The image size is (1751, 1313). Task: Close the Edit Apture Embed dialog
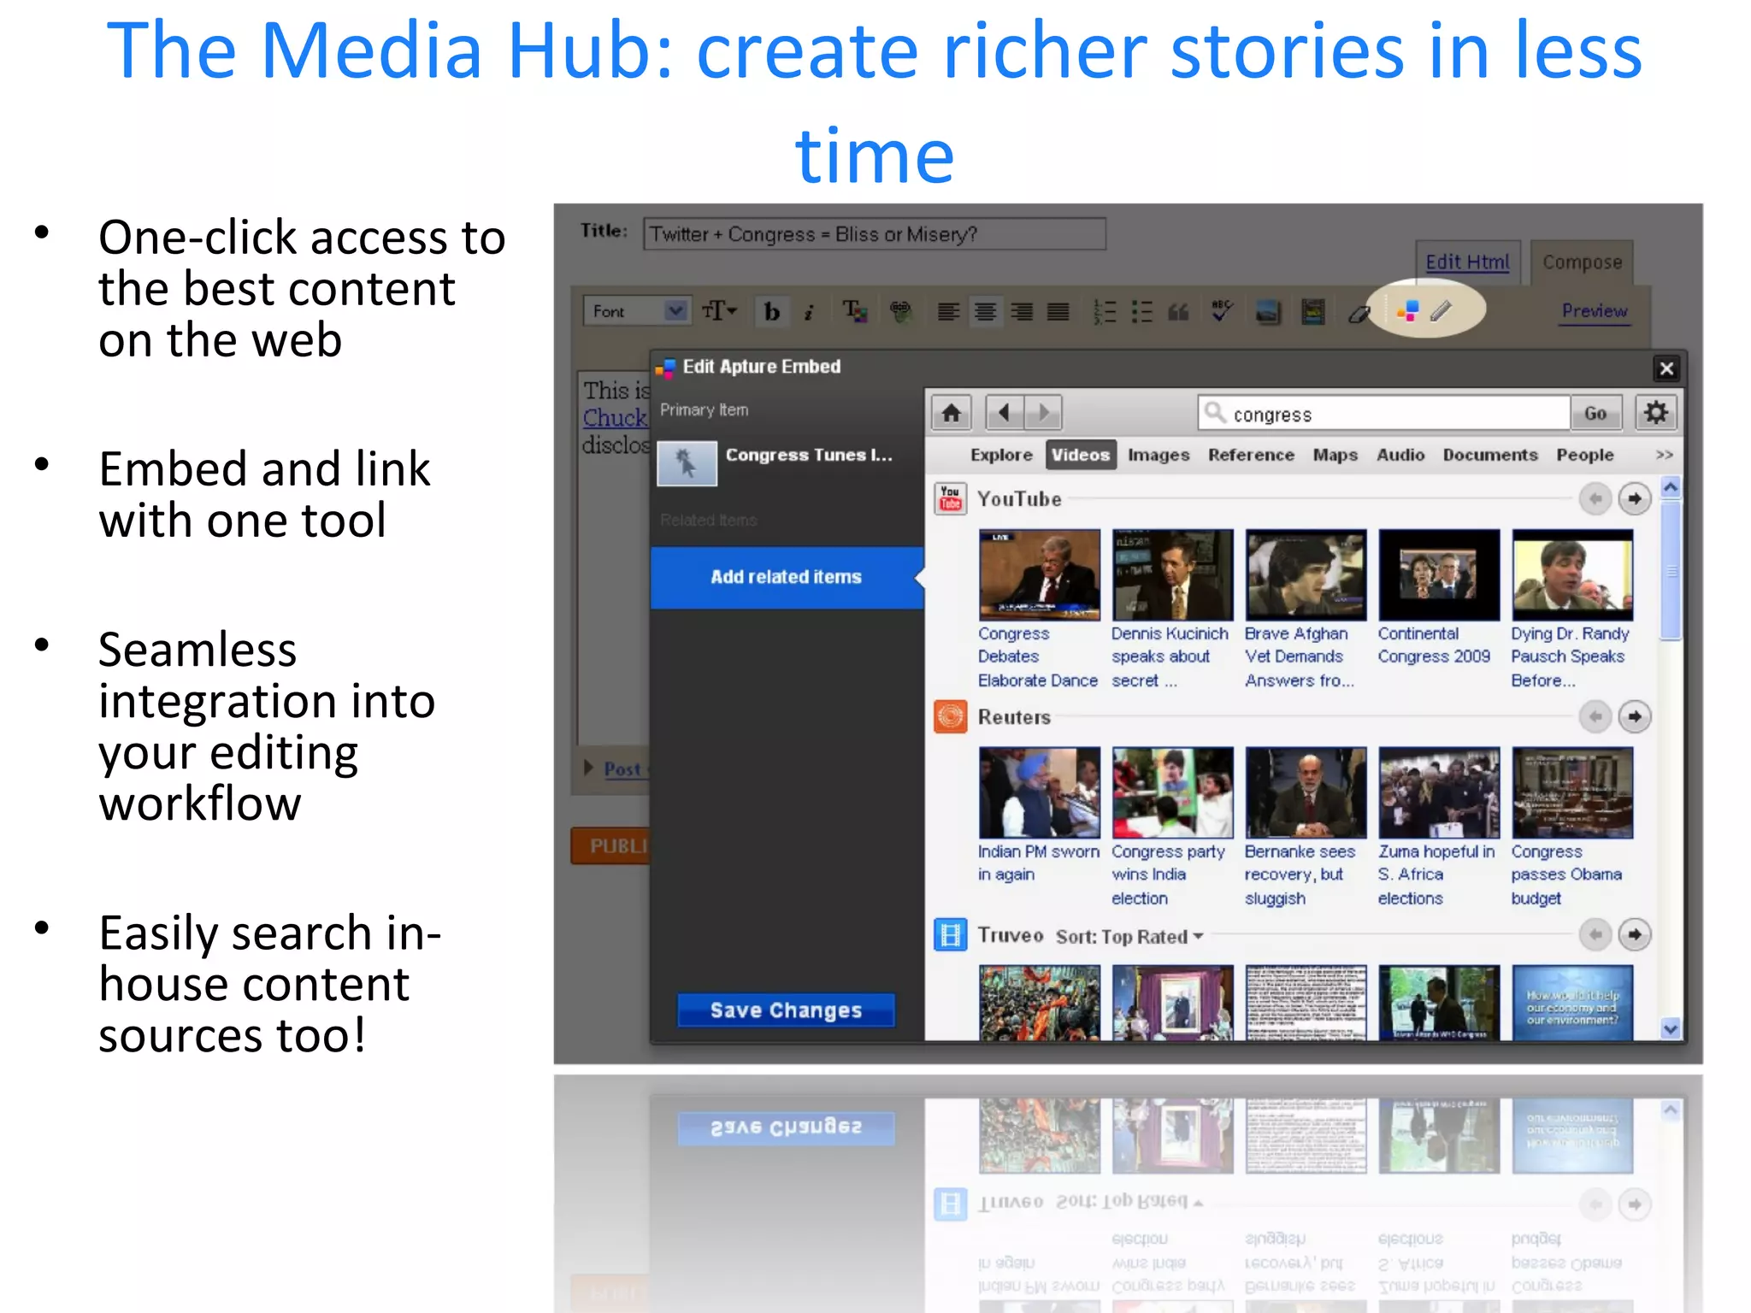(1666, 368)
